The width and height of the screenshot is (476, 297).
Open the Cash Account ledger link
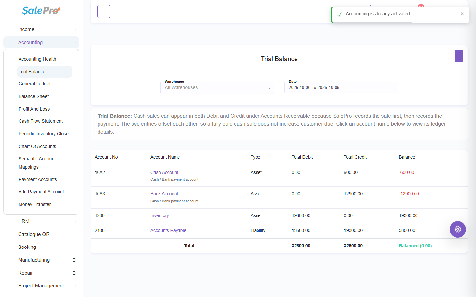click(x=164, y=172)
